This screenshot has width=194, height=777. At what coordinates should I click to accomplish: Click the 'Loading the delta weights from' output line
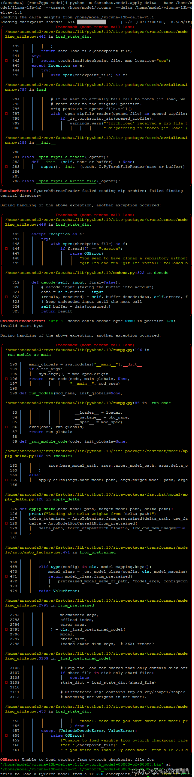point(77,17)
